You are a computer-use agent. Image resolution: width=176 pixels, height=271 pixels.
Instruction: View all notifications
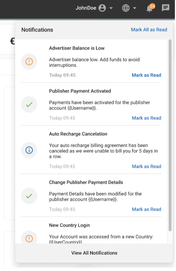(94, 253)
